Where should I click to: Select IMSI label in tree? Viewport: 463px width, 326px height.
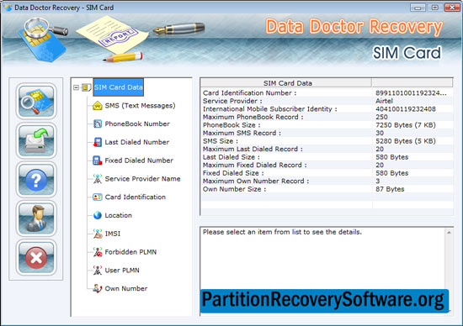click(x=113, y=234)
